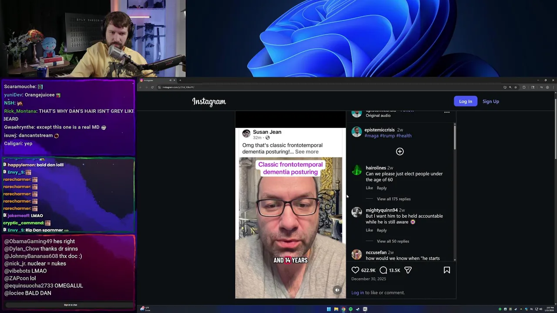Click Like under hairolines comment

[x=369, y=188]
